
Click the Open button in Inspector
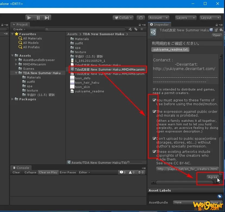pyautogui.click(x=217, y=35)
